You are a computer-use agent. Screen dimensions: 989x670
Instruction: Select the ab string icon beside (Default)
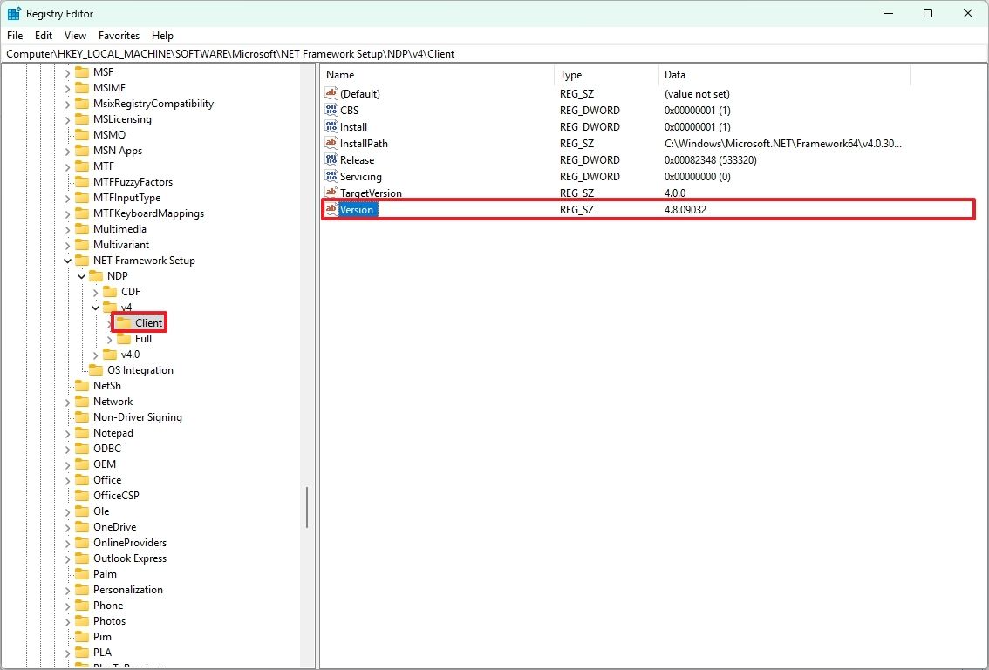pos(331,93)
